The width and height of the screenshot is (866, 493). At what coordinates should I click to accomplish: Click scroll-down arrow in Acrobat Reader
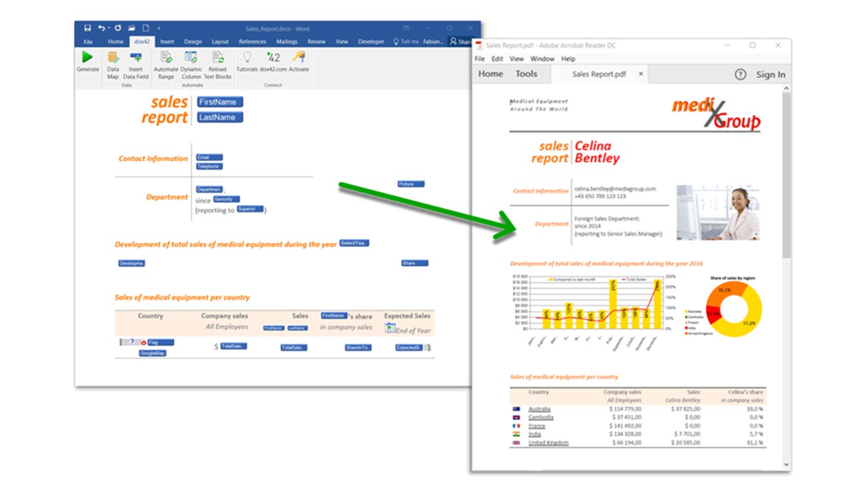tap(787, 464)
